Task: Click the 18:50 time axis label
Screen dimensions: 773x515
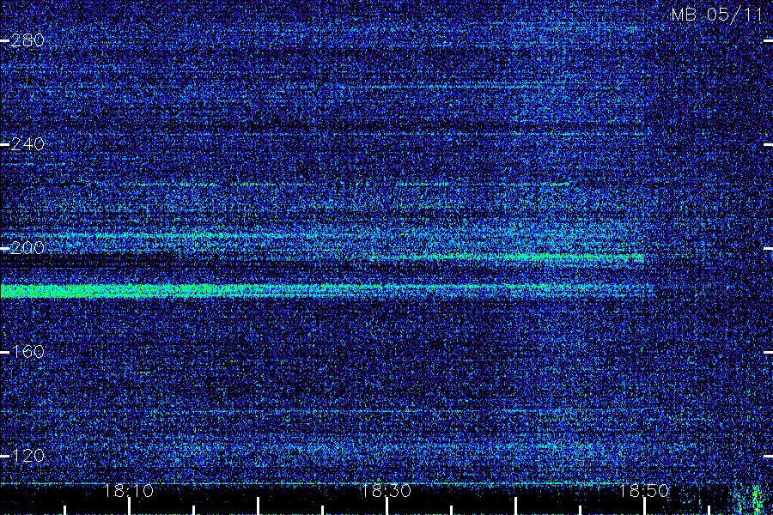Action: click(644, 491)
